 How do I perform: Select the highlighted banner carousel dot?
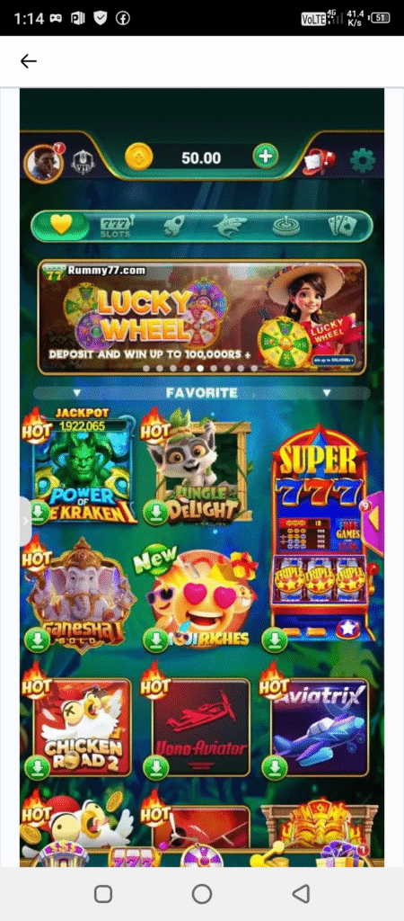pos(200,369)
